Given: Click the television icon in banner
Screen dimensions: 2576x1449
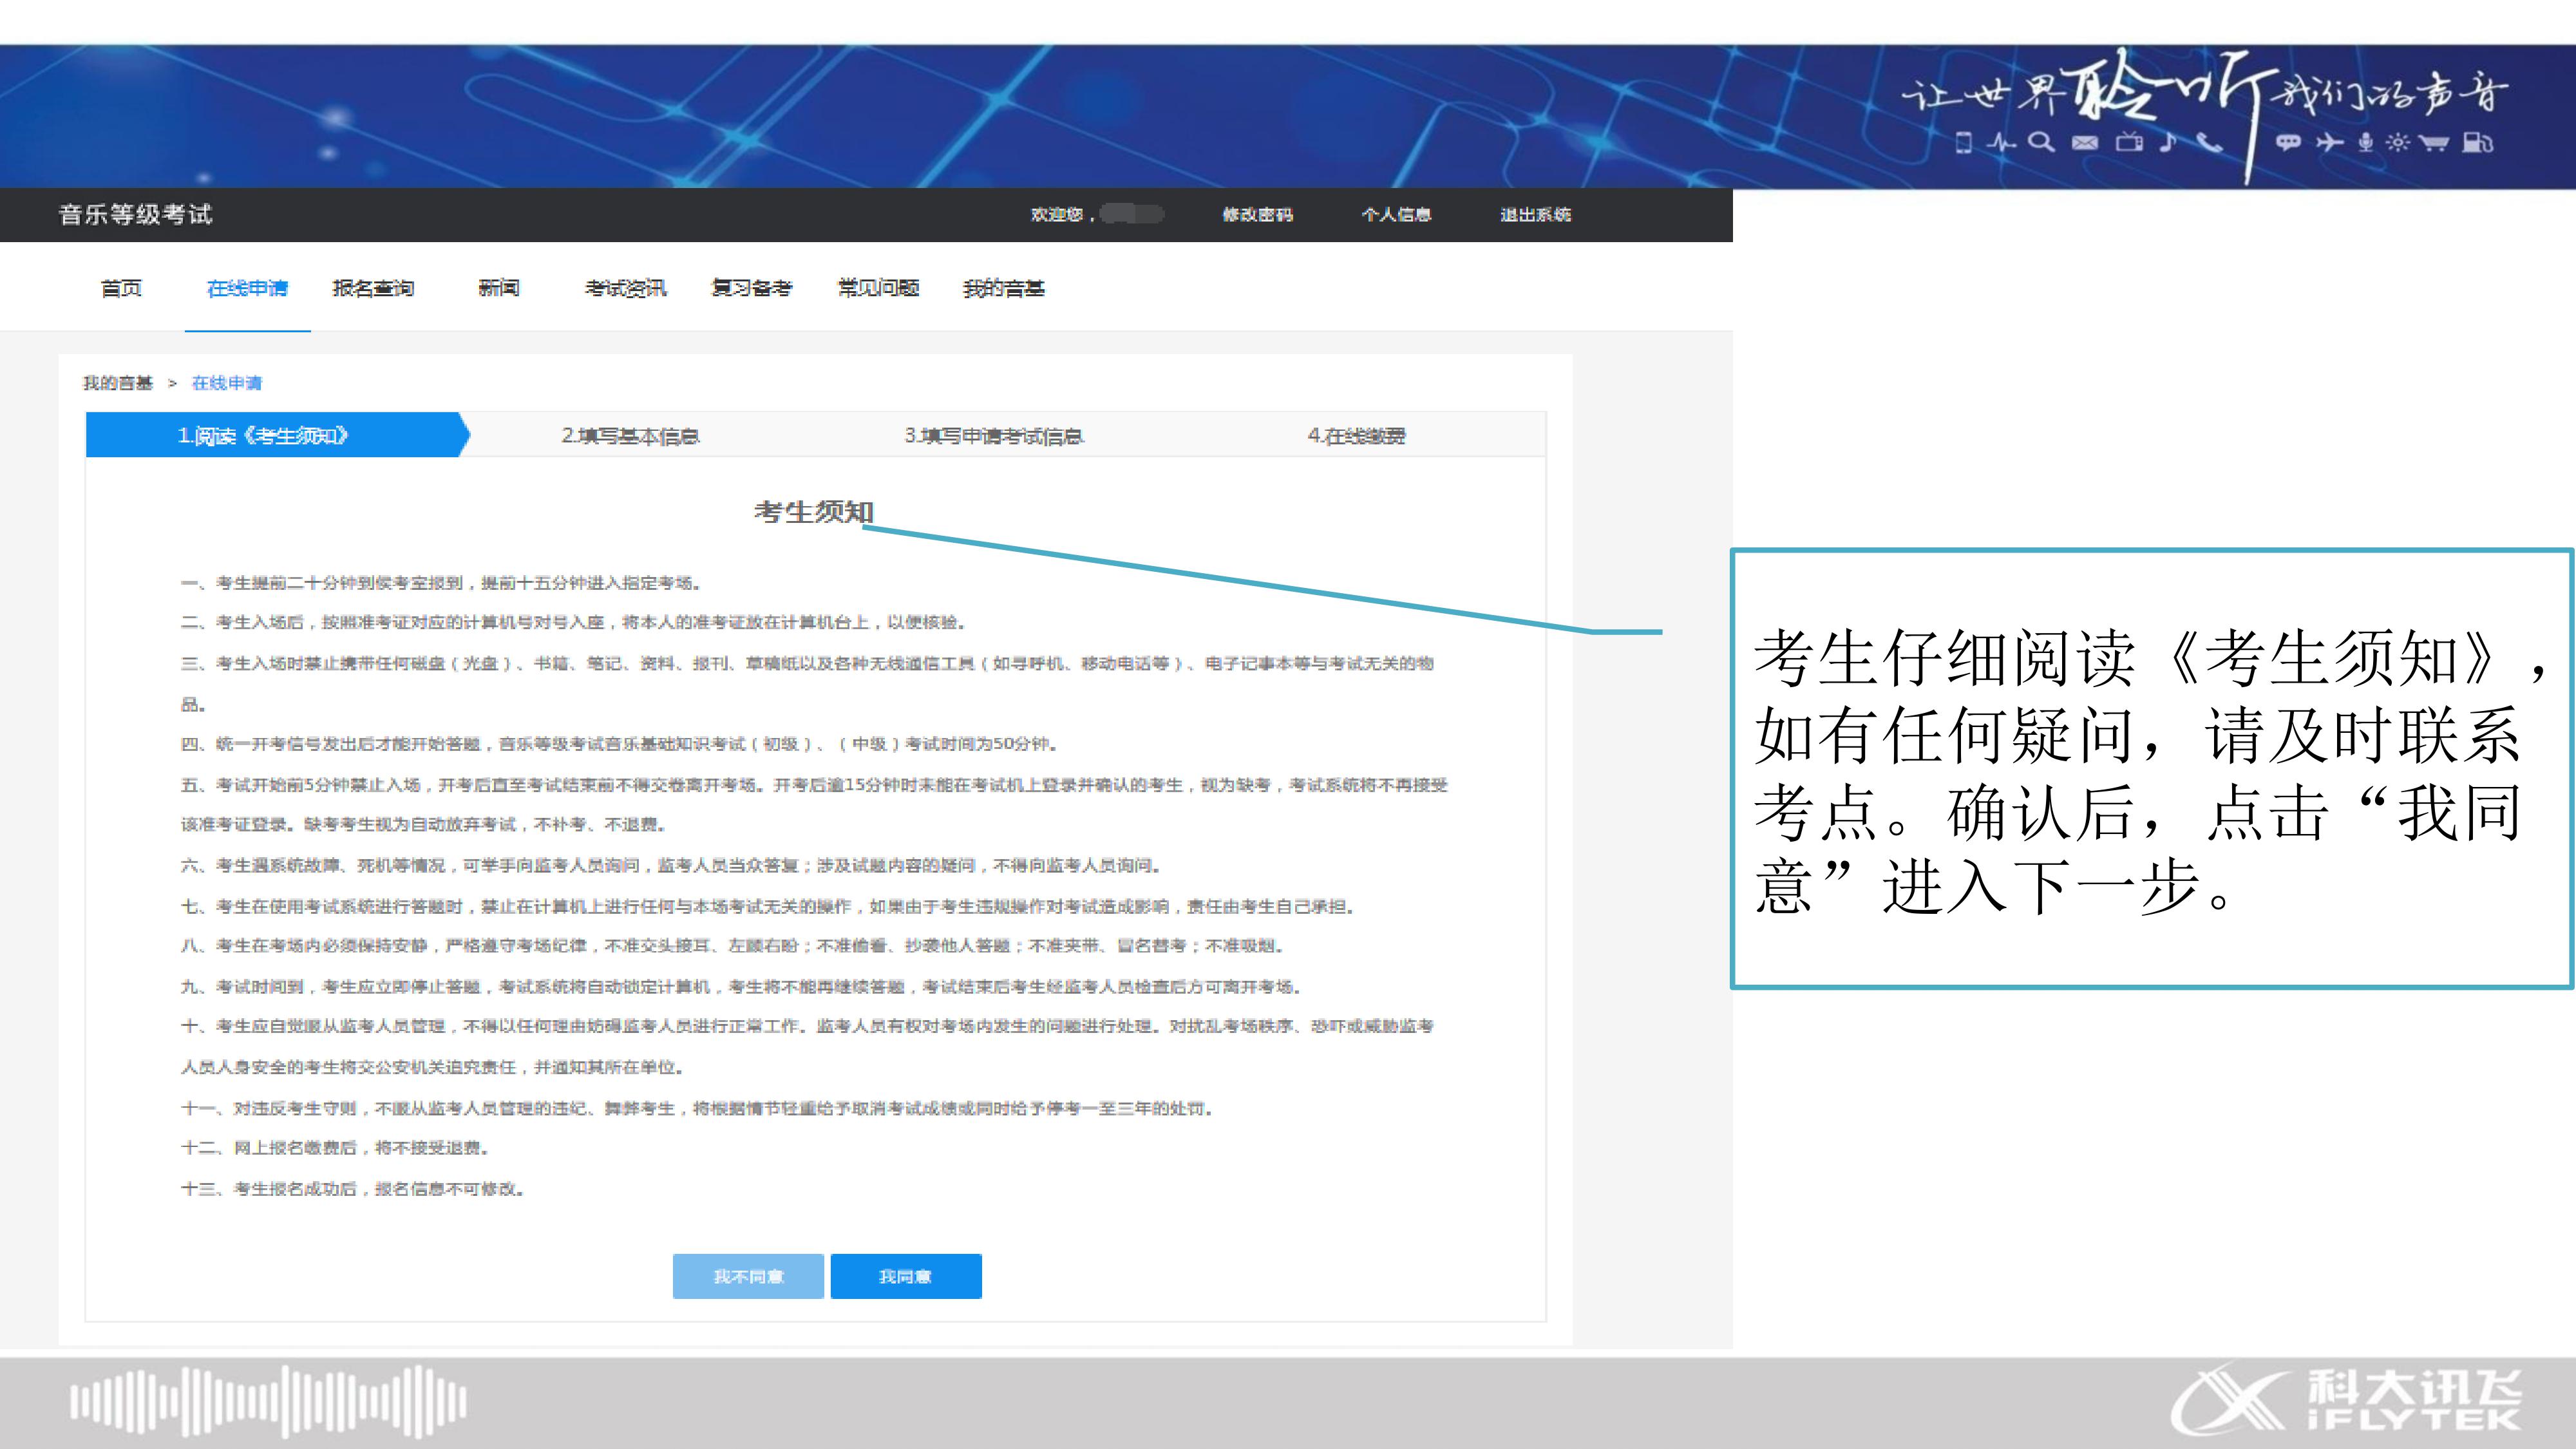Looking at the screenshot, I should click(2129, 142).
